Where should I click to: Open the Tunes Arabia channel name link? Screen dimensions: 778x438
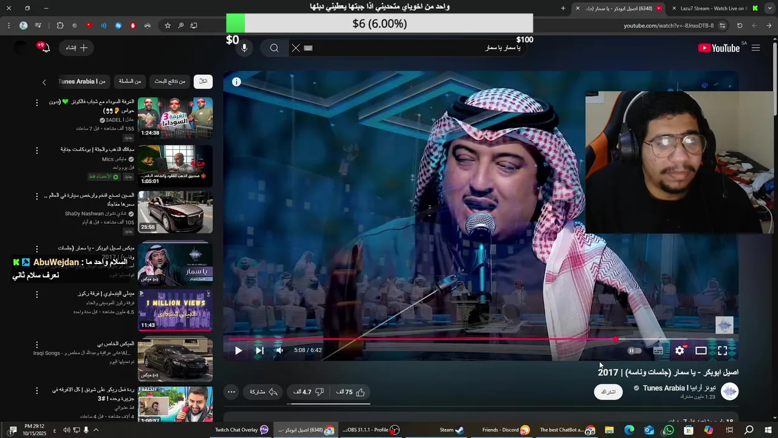click(x=679, y=388)
